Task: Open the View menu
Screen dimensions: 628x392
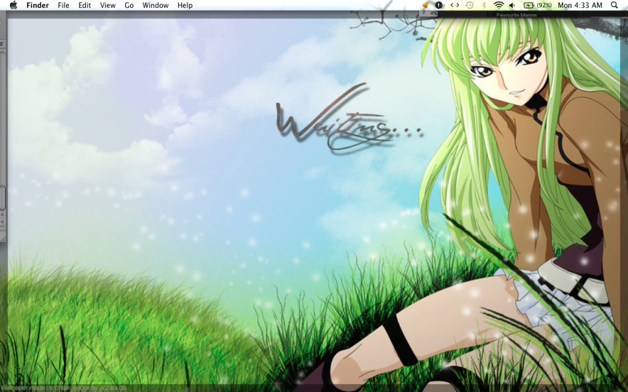Action: 108,6
